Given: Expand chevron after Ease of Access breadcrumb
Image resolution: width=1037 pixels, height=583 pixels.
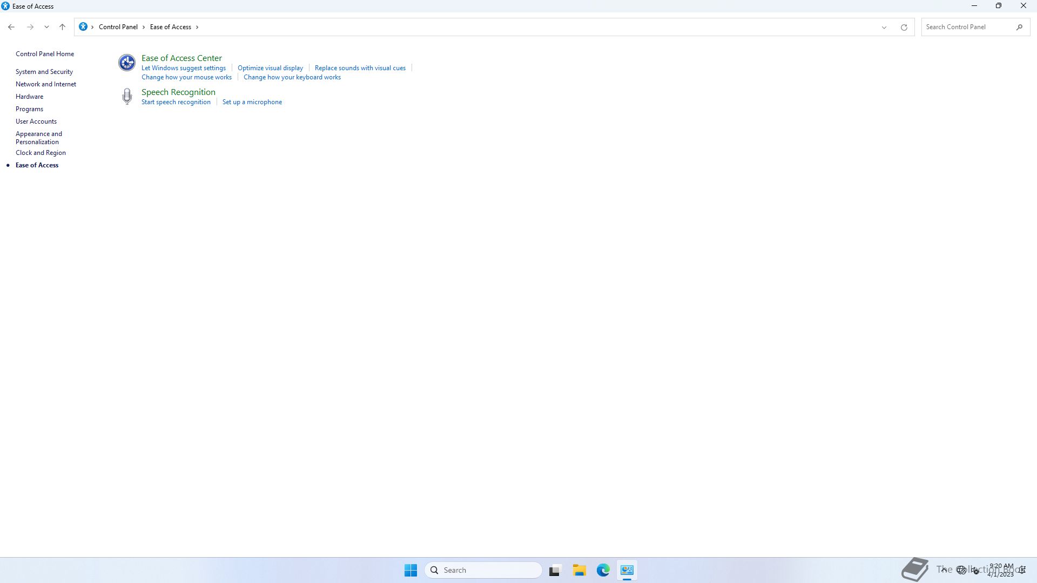Looking at the screenshot, I should [197, 27].
